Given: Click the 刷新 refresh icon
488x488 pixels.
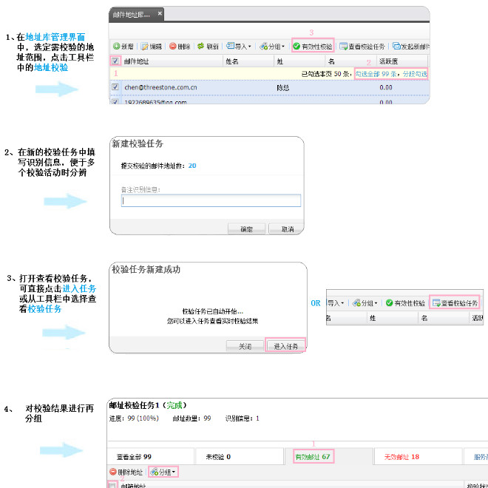Looking at the screenshot, I should pos(200,47).
